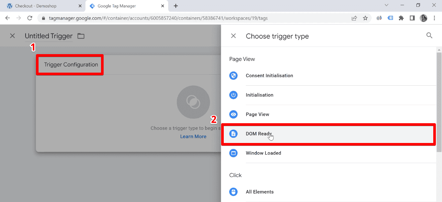Open the Learn More link
442x202 pixels.
[193, 136]
